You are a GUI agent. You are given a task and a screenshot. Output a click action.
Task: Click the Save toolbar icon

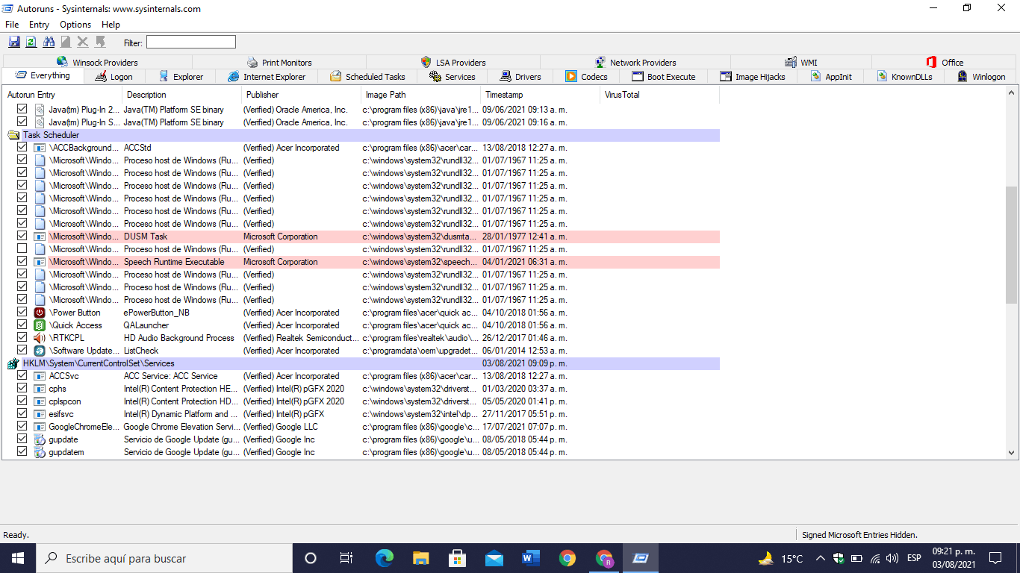[x=14, y=43]
